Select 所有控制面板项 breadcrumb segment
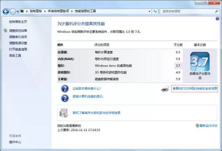Viewport: 222px width, 151px height. click(59, 11)
